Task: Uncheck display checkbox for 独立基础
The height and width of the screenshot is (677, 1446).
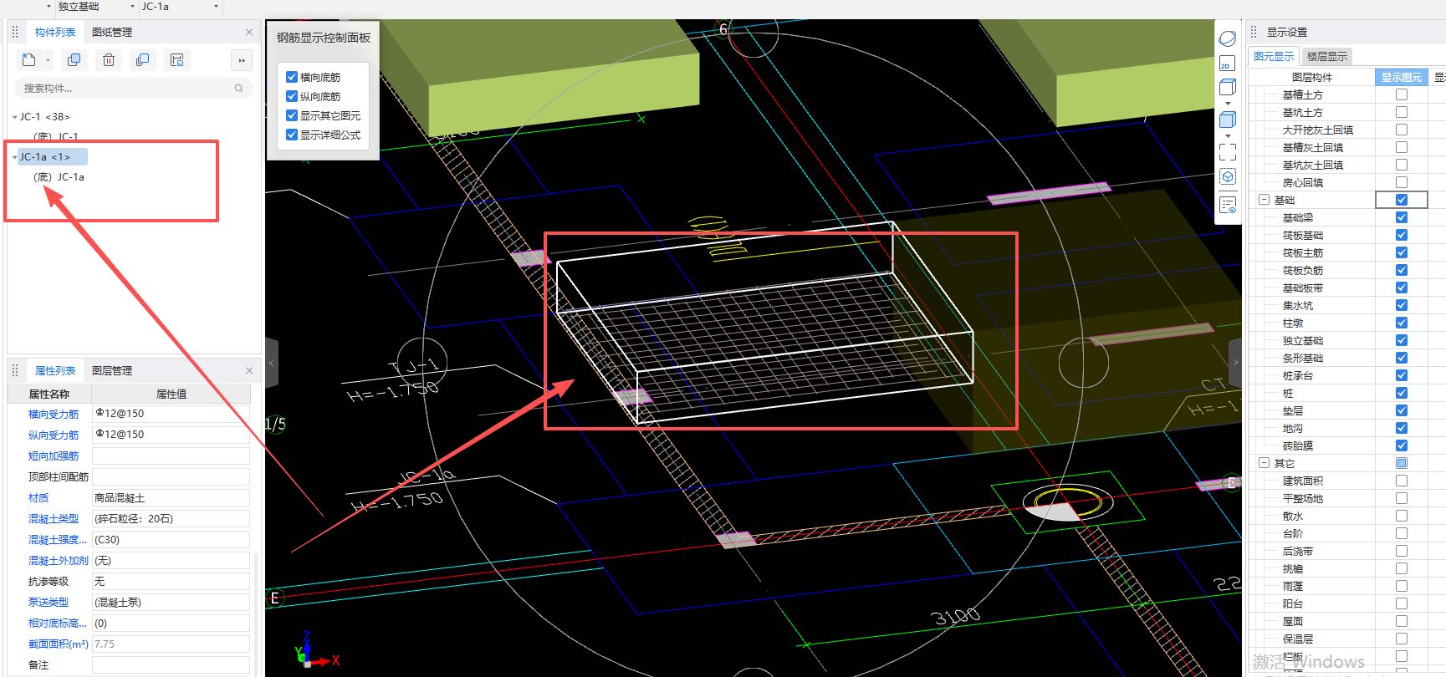Action: click(x=1402, y=340)
